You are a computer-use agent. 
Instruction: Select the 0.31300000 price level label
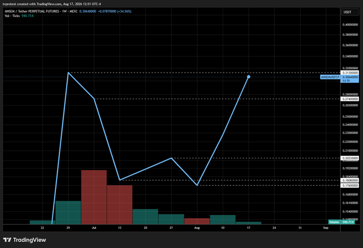coord(350,73)
